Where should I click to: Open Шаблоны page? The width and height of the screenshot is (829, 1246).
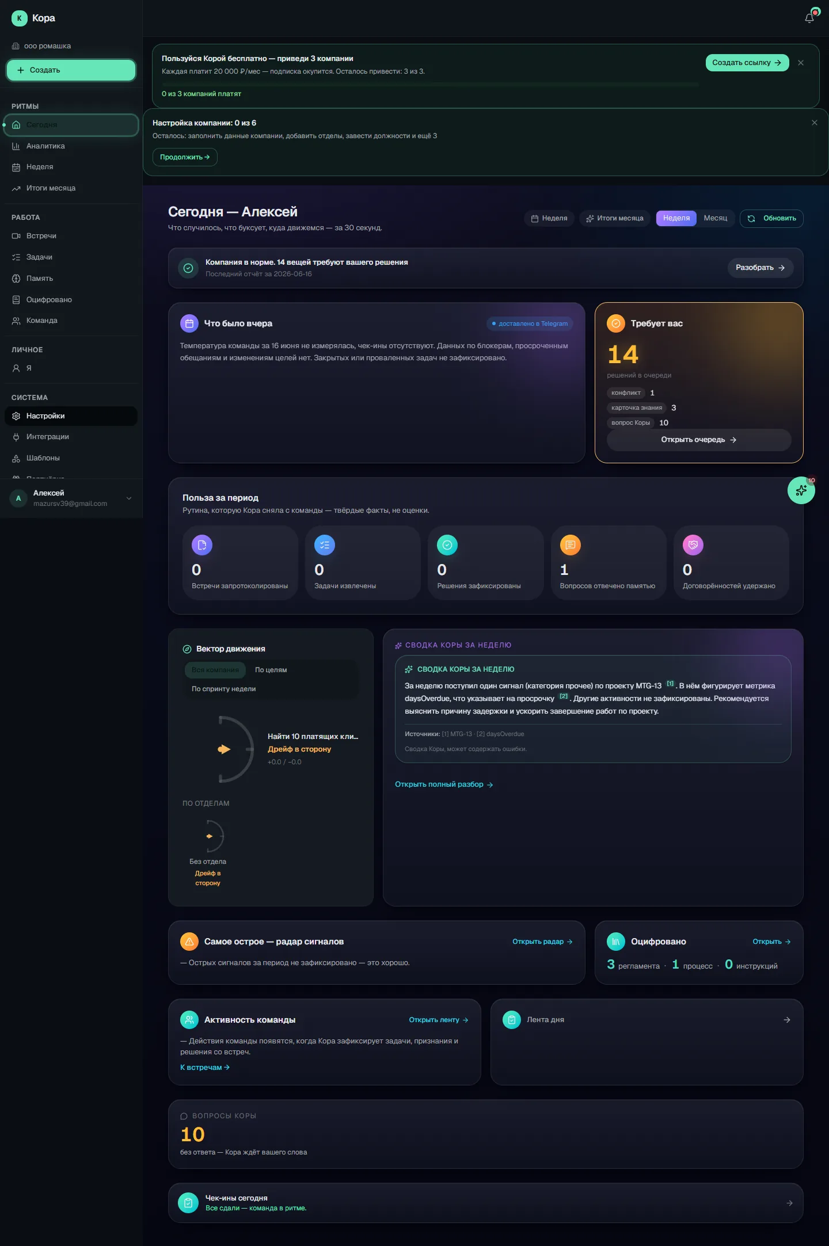coord(71,458)
